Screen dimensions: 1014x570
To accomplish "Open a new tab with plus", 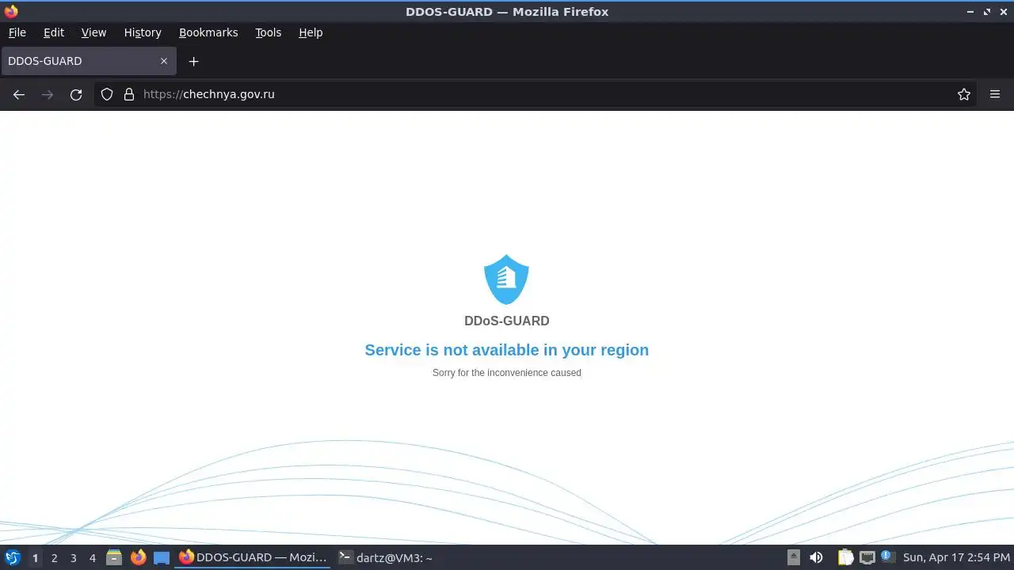I will 193,61.
